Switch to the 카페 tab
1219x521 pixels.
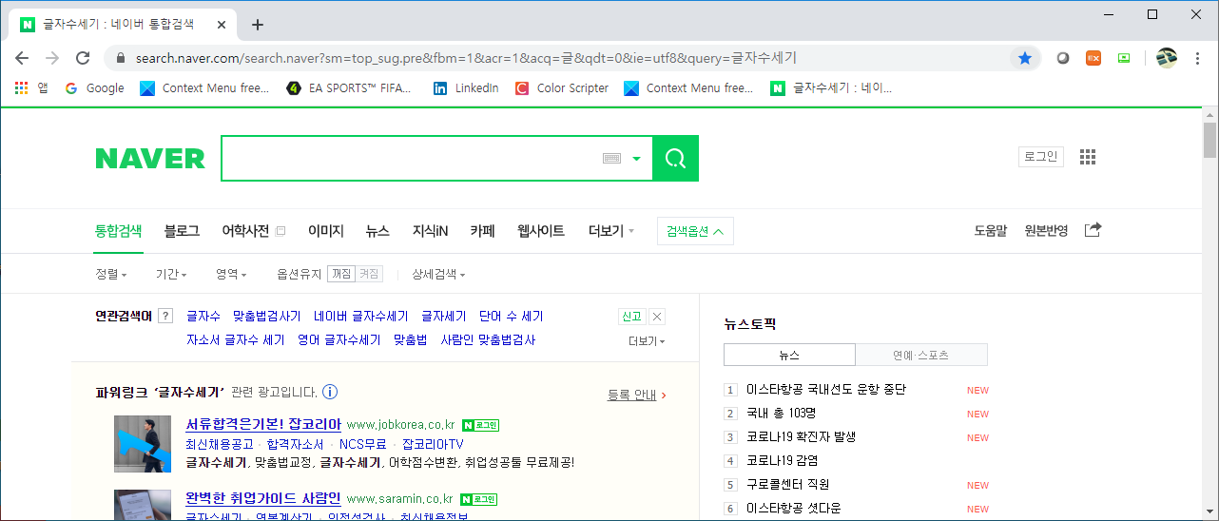pos(482,230)
